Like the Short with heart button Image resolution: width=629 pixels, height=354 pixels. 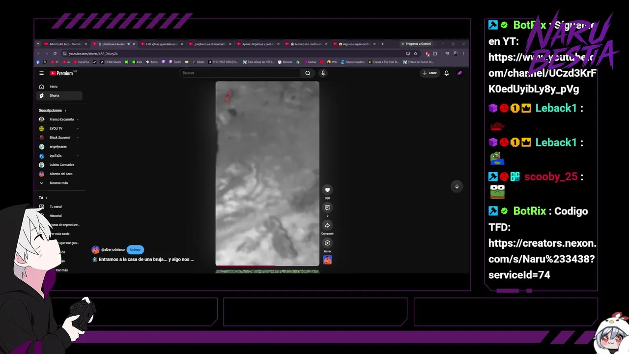(x=327, y=190)
